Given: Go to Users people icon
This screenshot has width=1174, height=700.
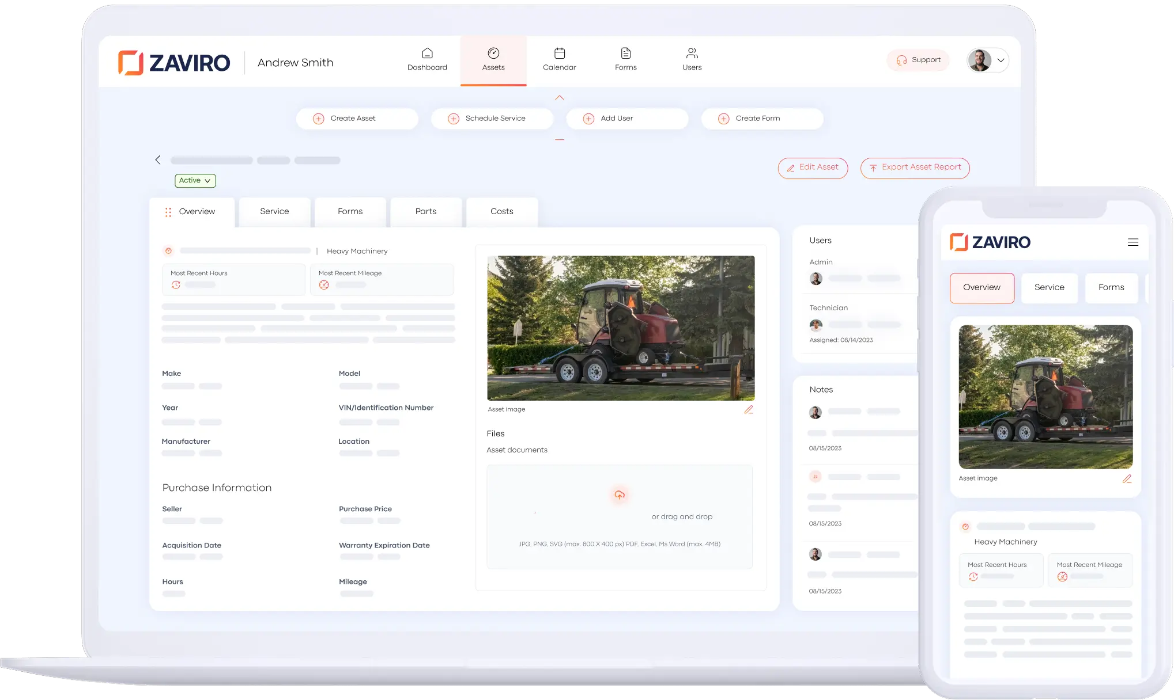Looking at the screenshot, I should coord(692,54).
